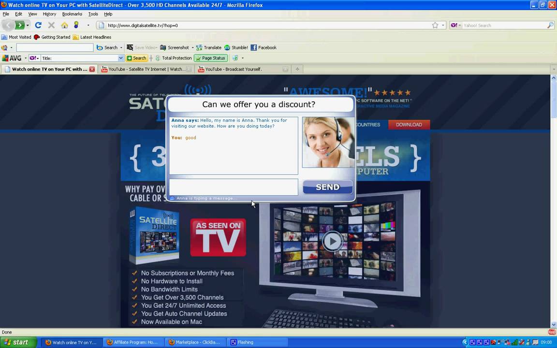Open the Getting Started bookmark
Screen dimensions: 557x348
click(52, 37)
